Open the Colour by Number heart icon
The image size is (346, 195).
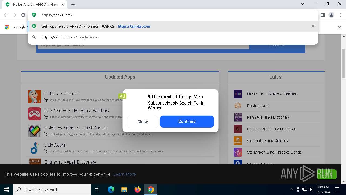tap(35, 131)
